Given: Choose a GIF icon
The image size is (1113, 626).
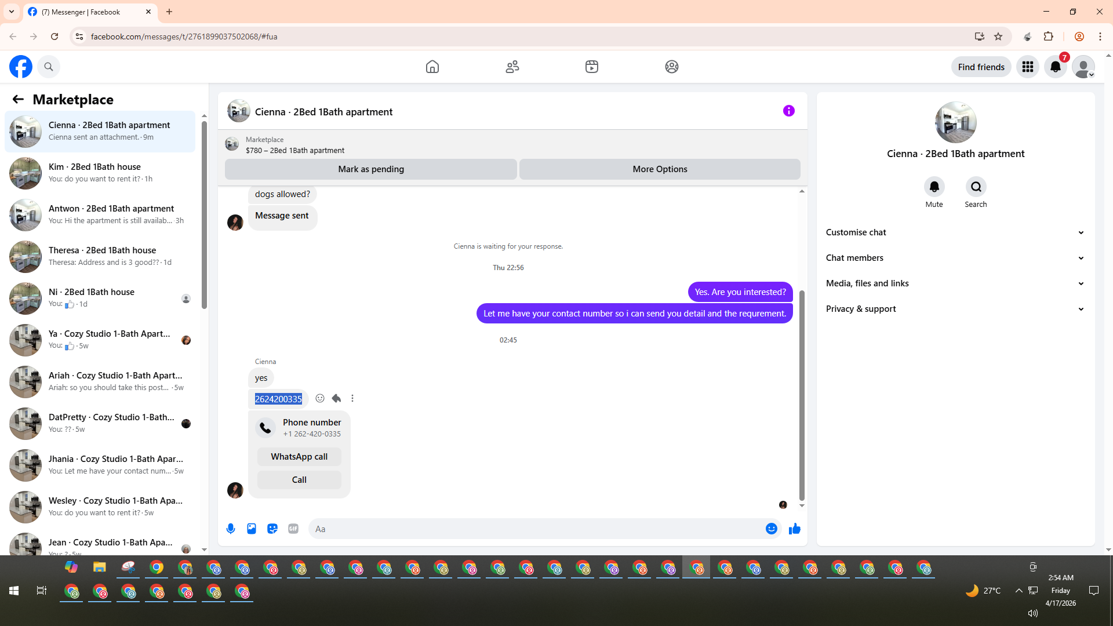Looking at the screenshot, I should [x=293, y=529].
